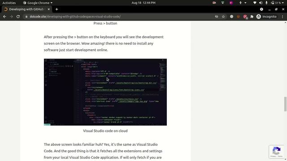The height and width of the screenshot is (161, 287).
Task: Select the Developing with GitHub tab
Action: coord(27,9)
